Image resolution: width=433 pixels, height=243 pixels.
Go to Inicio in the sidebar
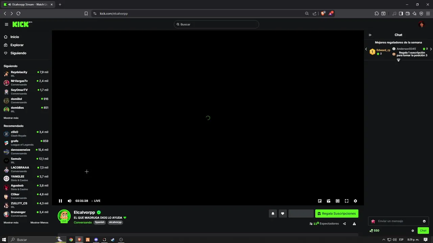[x=11, y=37]
